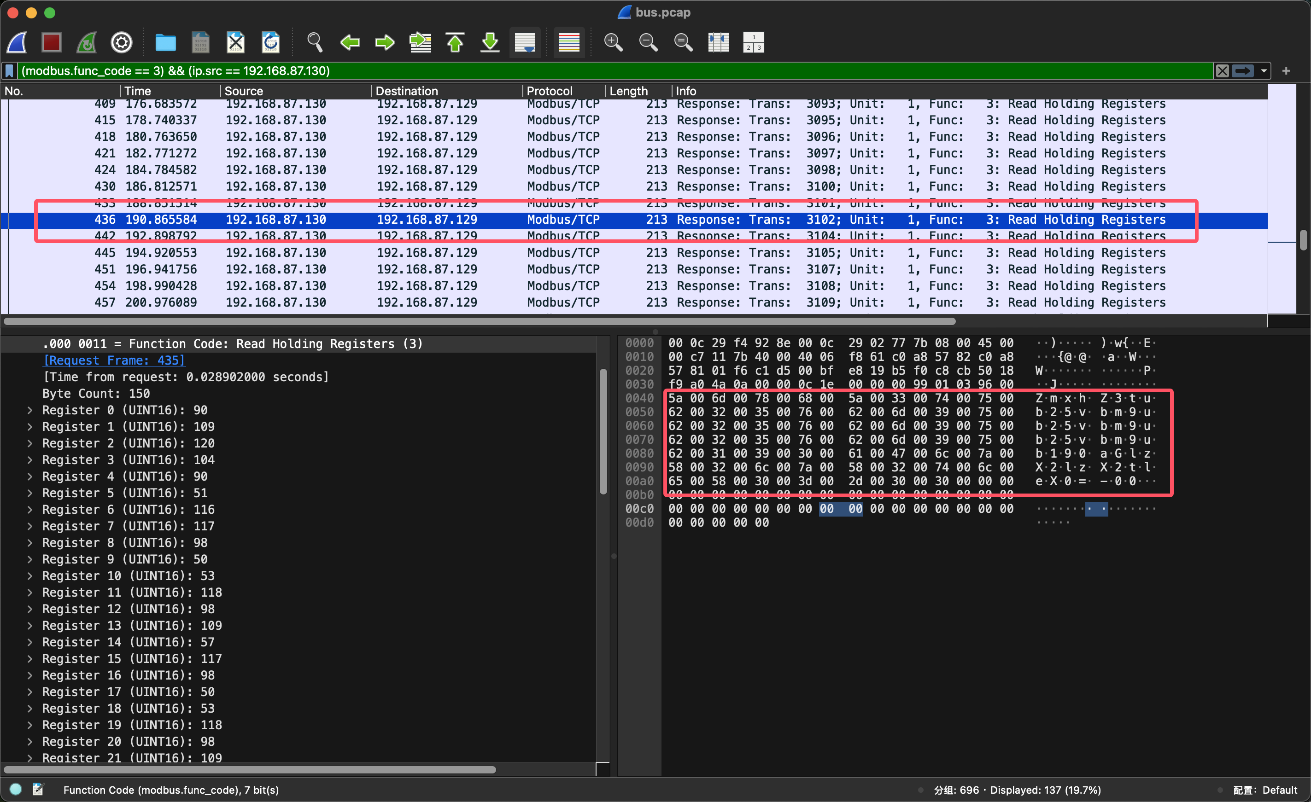Jump to the first packet
The width and height of the screenshot is (1311, 802).
(455, 42)
